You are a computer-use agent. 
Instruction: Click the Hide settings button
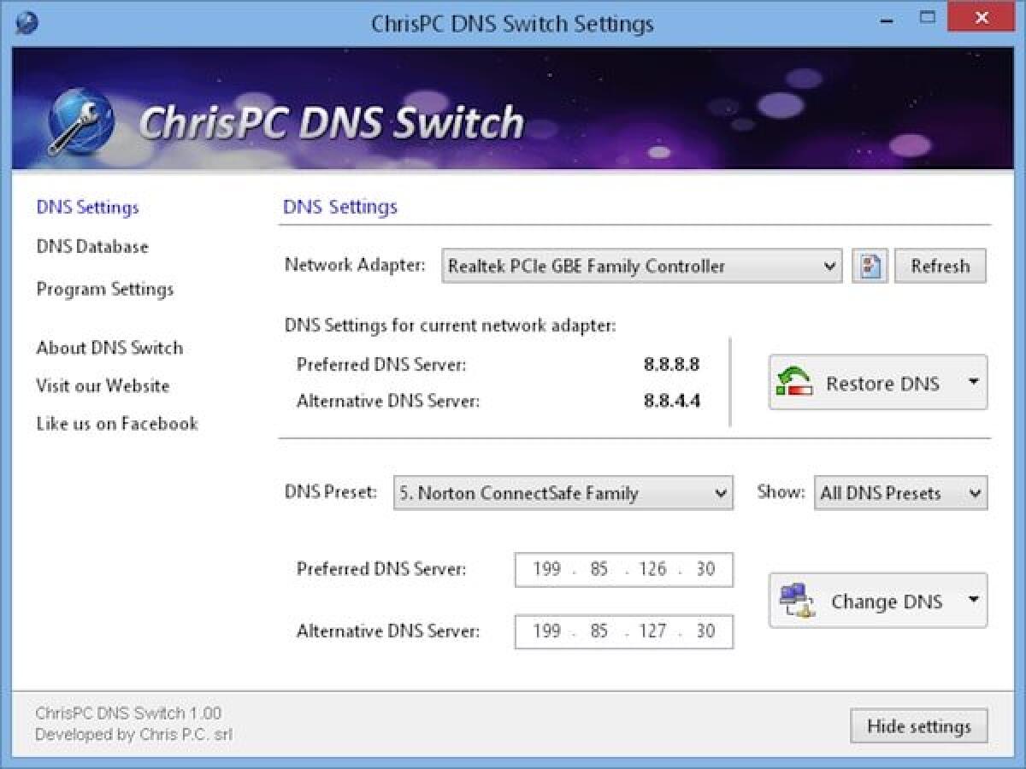click(919, 726)
